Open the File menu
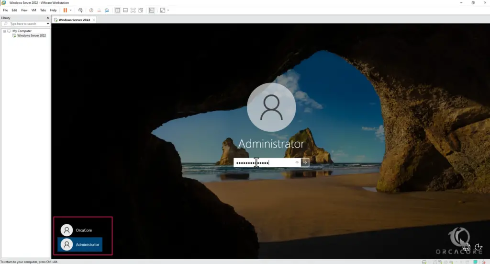This screenshot has height=264, width=490. coord(5,11)
